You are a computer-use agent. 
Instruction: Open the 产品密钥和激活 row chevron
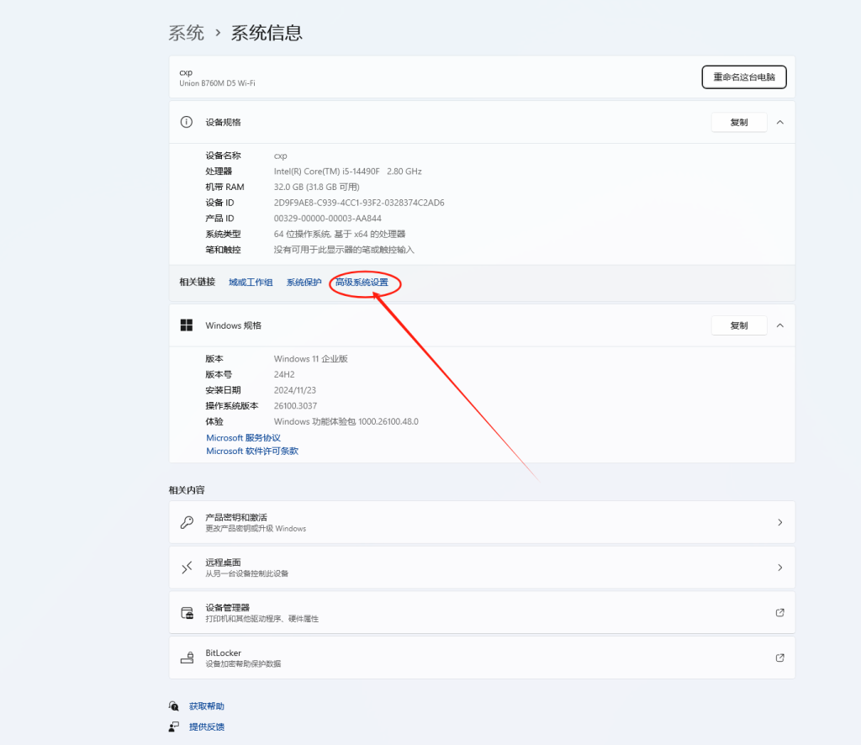779,522
